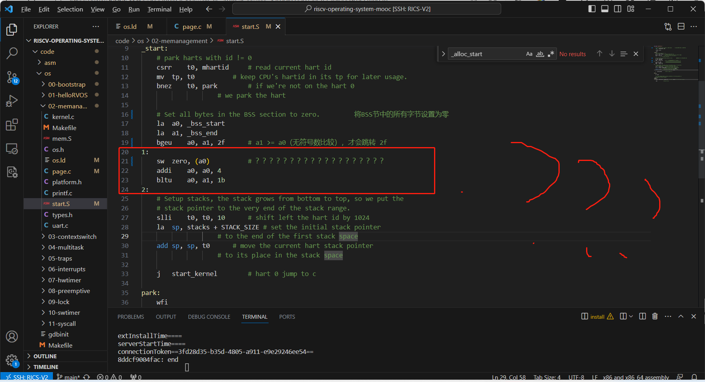Screen dimensions: 705x382
Task: Click 02-memanagement in breadcrumb path
Action: [x=179, y=41]
